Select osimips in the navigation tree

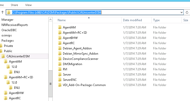7,35
